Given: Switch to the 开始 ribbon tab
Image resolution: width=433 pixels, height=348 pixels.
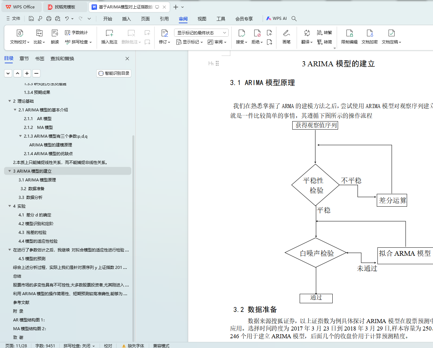Looking at the screenshot, I should [x=108, y=19].
